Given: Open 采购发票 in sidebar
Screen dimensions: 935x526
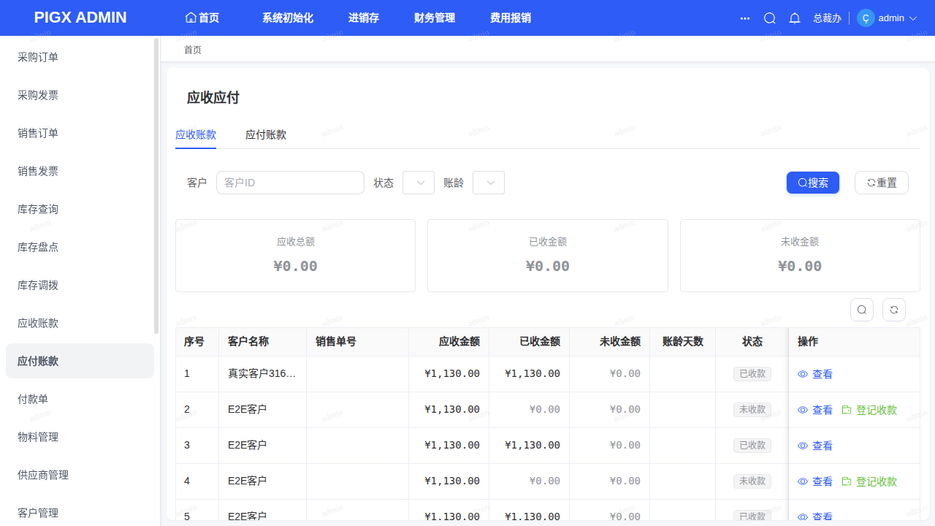Looking at the screenshot, I should coord(80,95).
